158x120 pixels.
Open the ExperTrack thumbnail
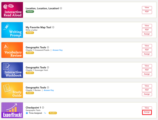[x=12, y=110]
